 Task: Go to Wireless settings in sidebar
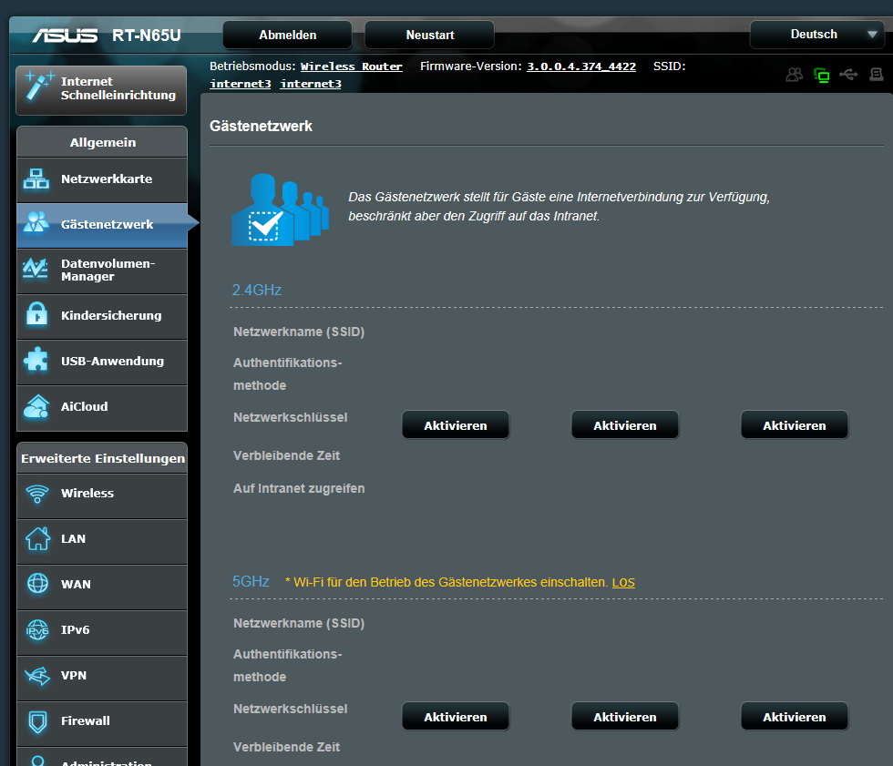(87, 494)
